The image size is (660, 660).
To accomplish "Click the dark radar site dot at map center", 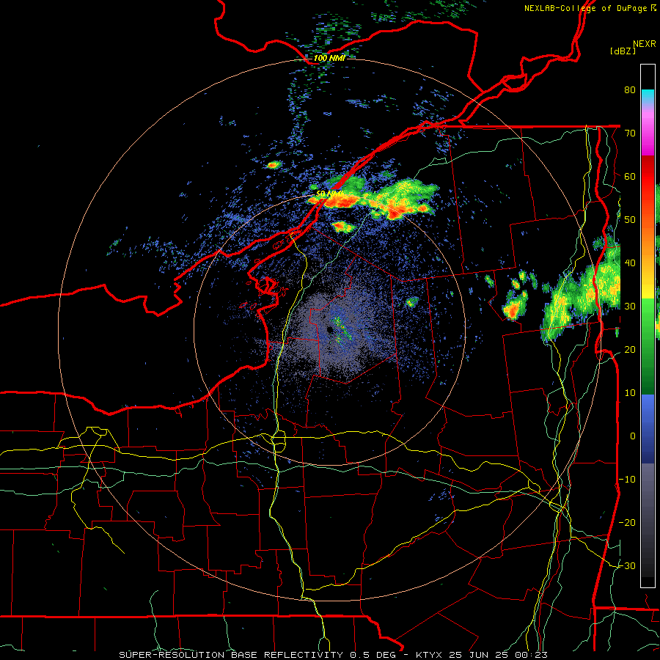I will tap(329, 329).
